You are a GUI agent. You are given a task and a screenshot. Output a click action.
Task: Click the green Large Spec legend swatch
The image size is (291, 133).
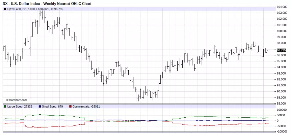pos(5,107)
